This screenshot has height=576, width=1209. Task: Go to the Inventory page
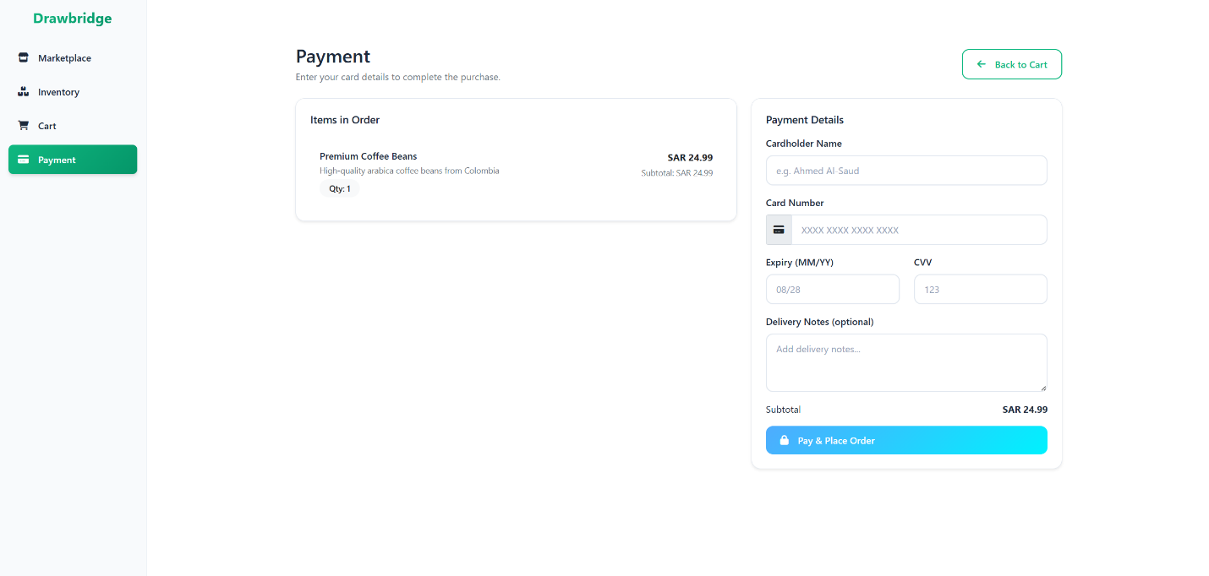tap(73, 92)
